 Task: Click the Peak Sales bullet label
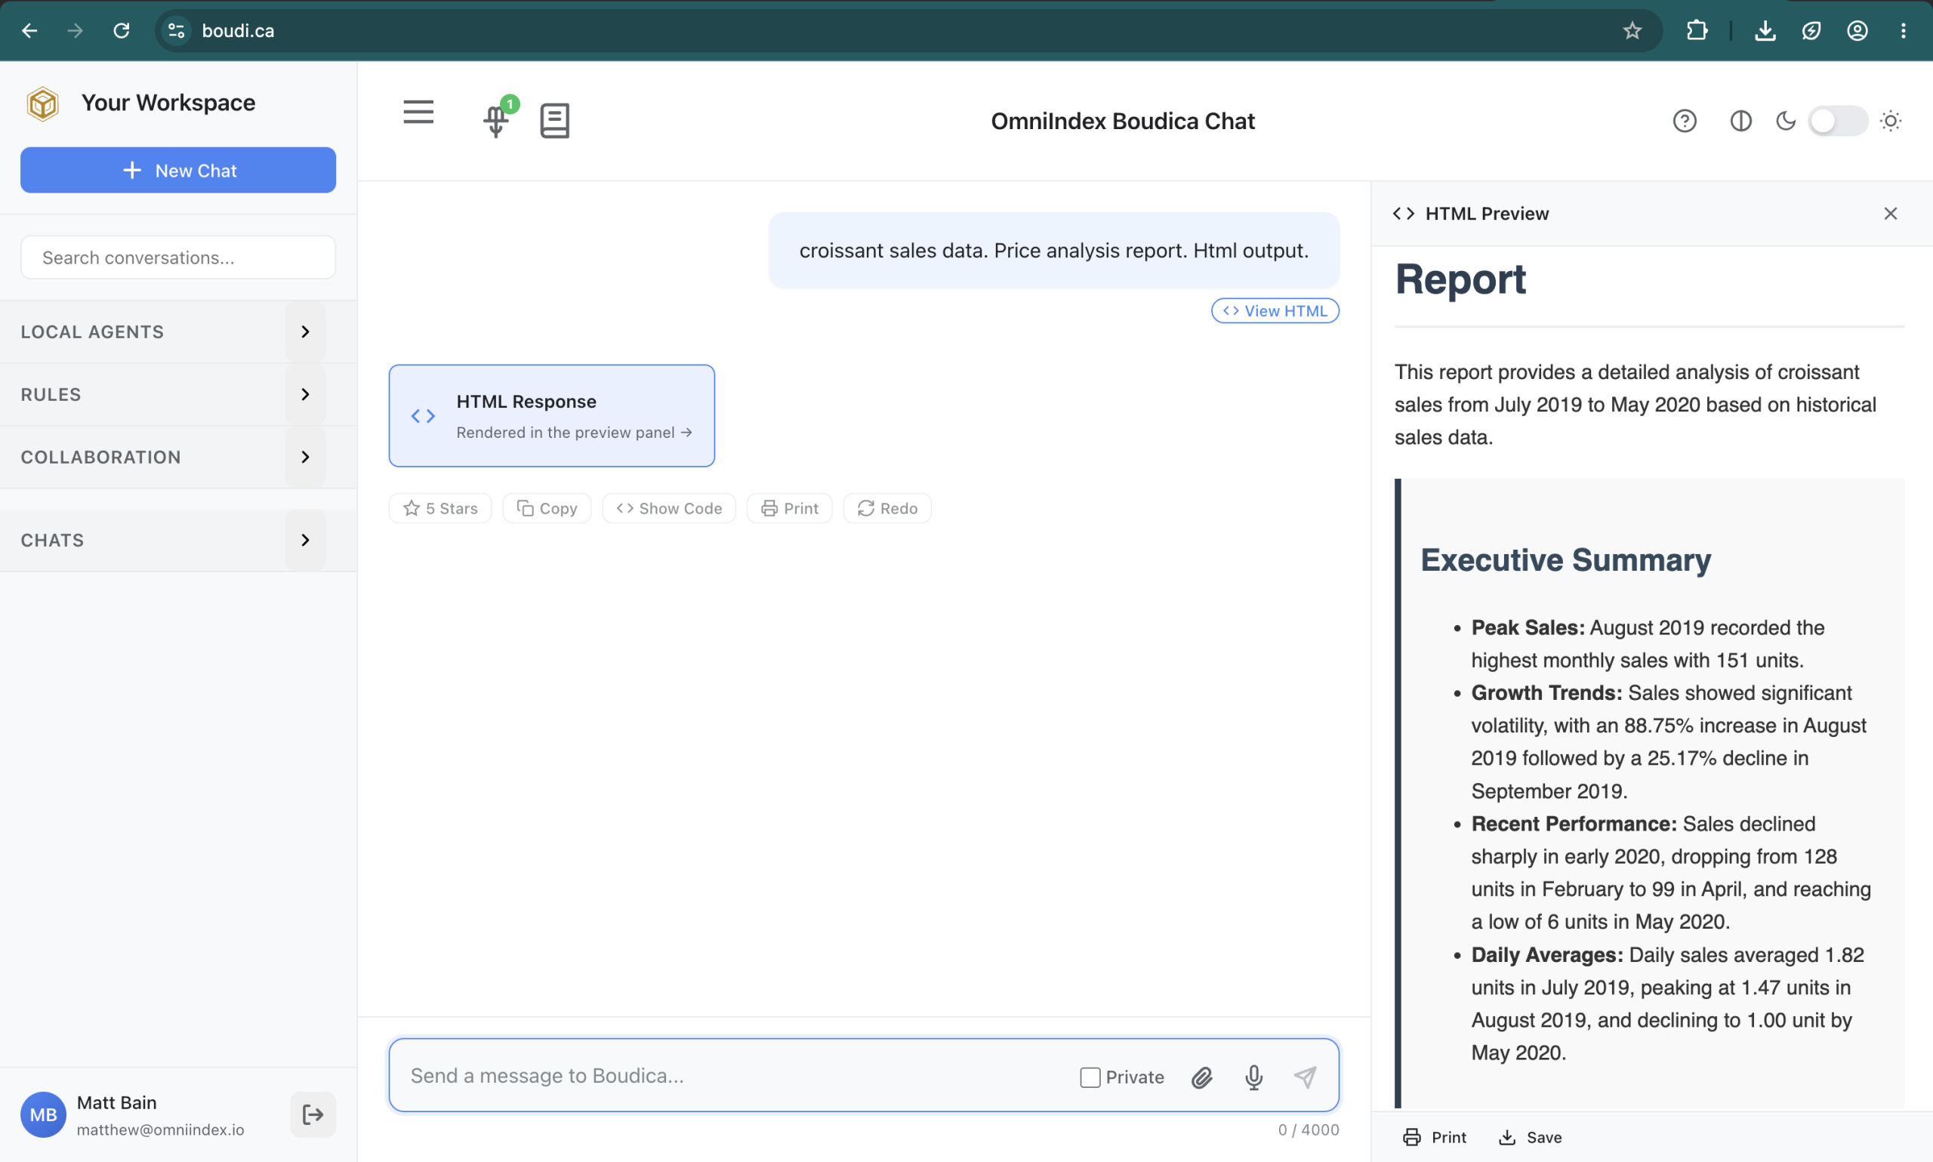pos(1528,627)
